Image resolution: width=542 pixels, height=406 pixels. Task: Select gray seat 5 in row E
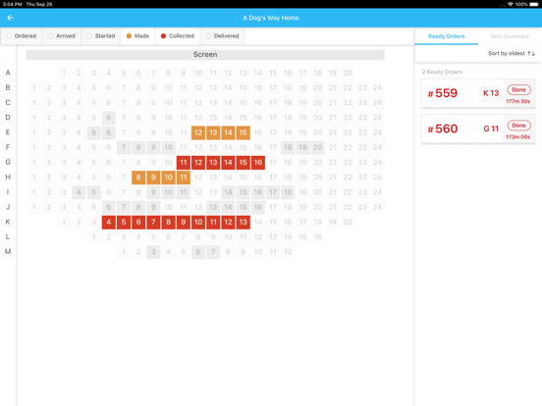click(x=93, y=132)
